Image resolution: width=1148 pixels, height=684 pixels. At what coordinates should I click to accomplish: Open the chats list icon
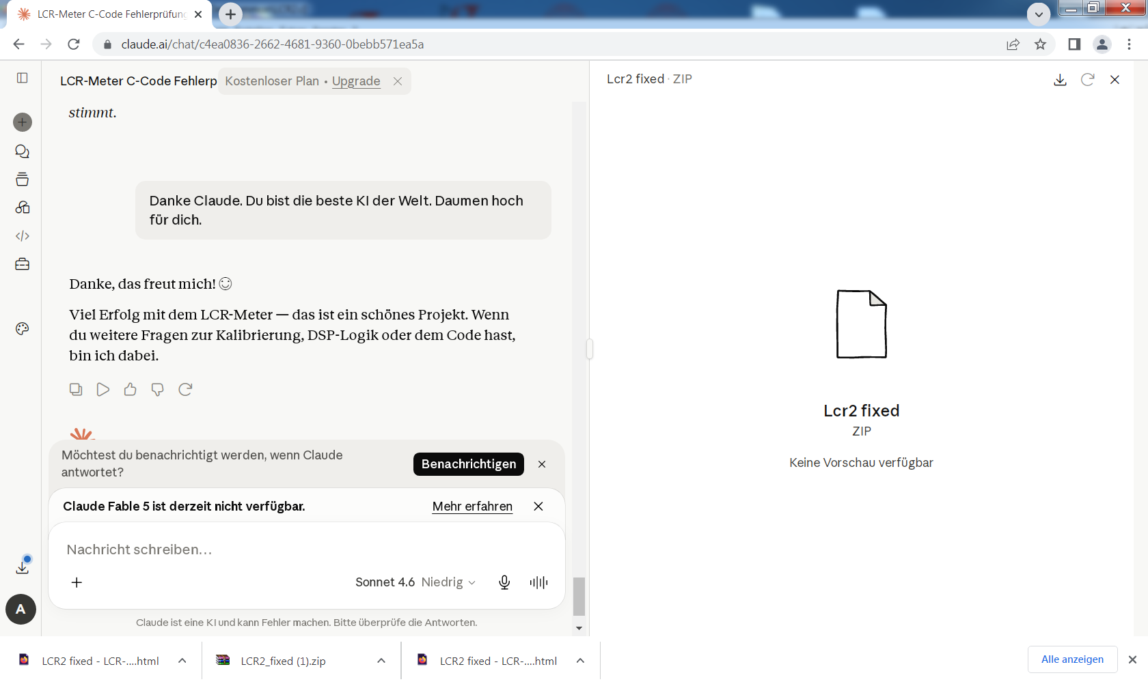23,151
